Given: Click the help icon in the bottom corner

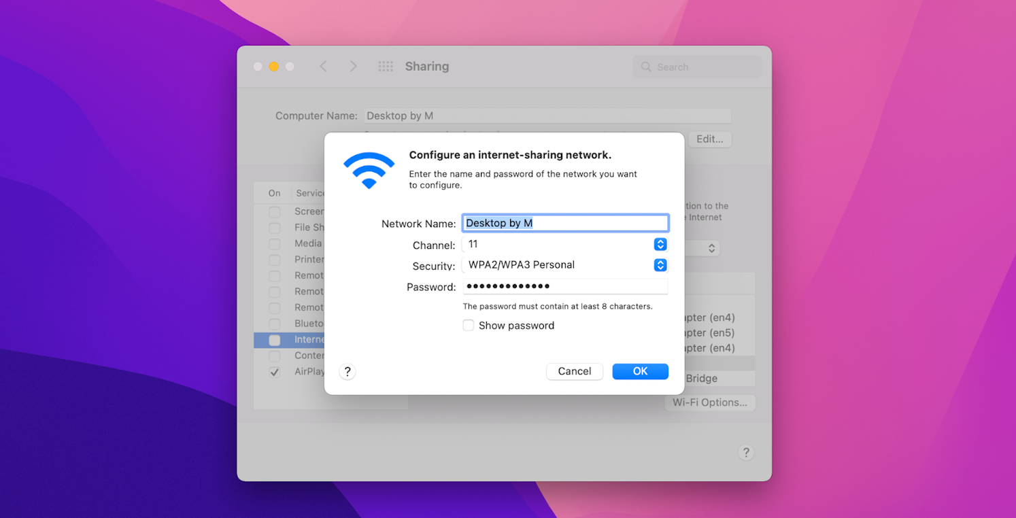Looking at the screenshot, I should (x=746, y=452).
